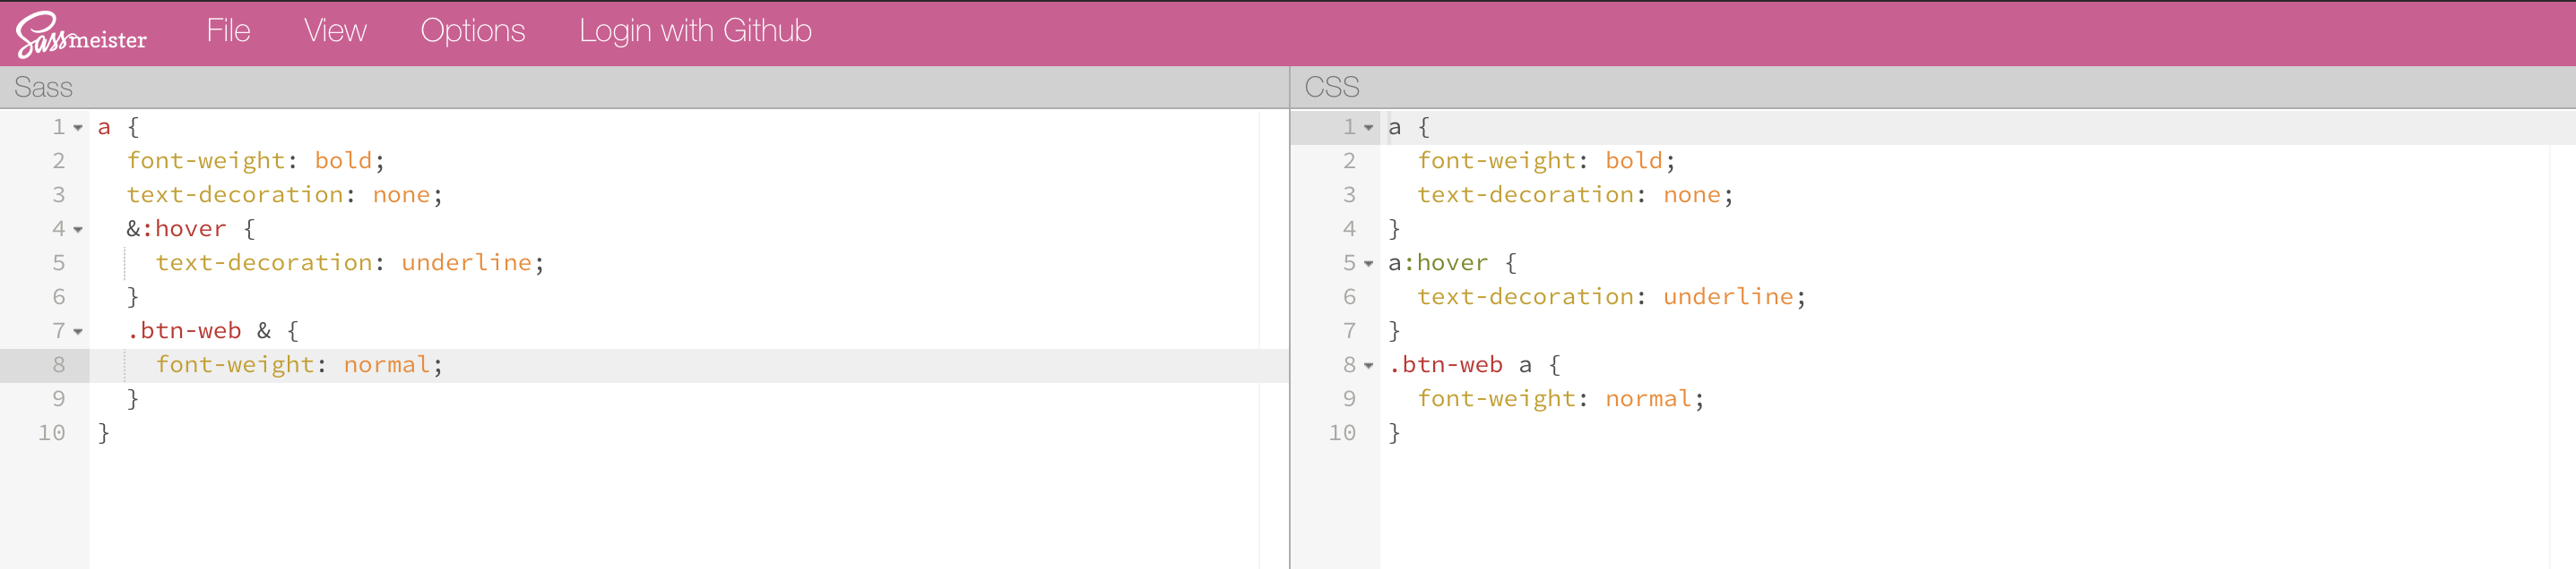Click Login with Github

[695, 31]
